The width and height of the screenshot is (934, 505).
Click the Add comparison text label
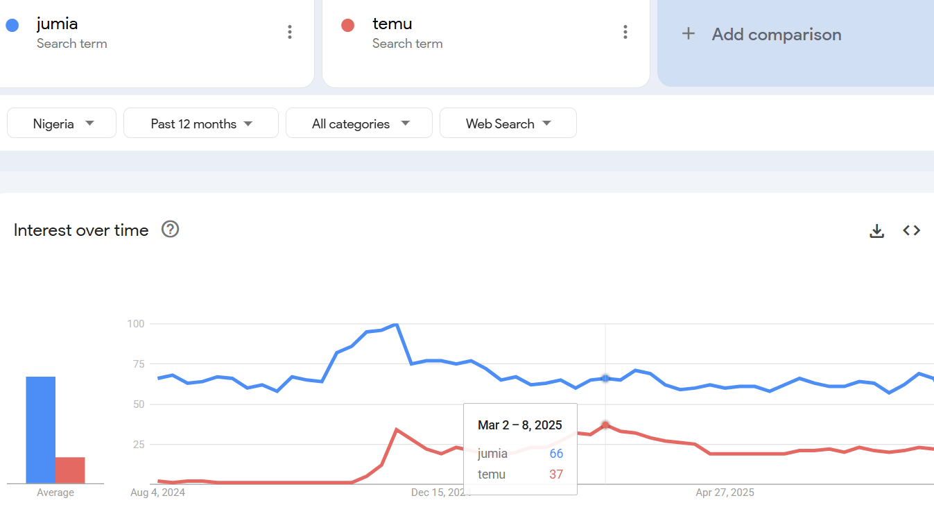point(777,34)
